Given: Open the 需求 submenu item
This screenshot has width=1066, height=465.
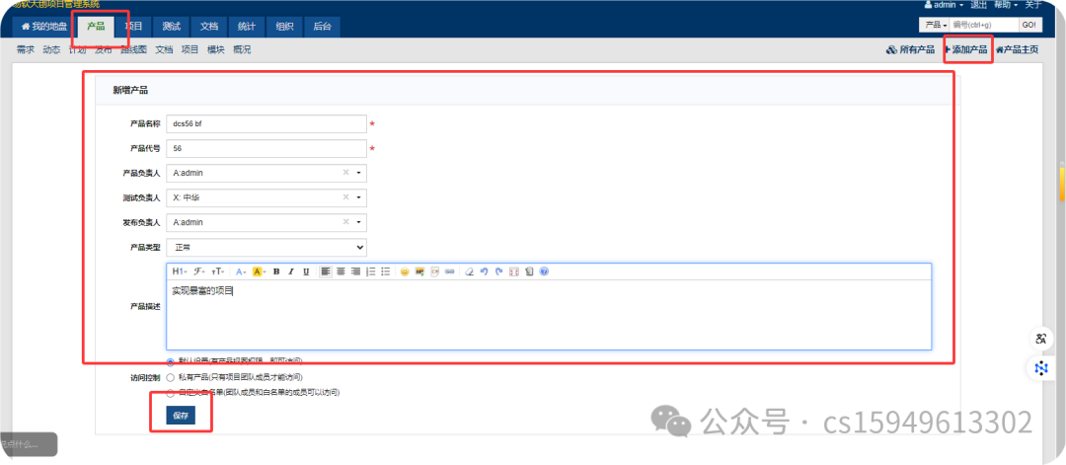Looking at the screenshot, I should tap(25, 49).
